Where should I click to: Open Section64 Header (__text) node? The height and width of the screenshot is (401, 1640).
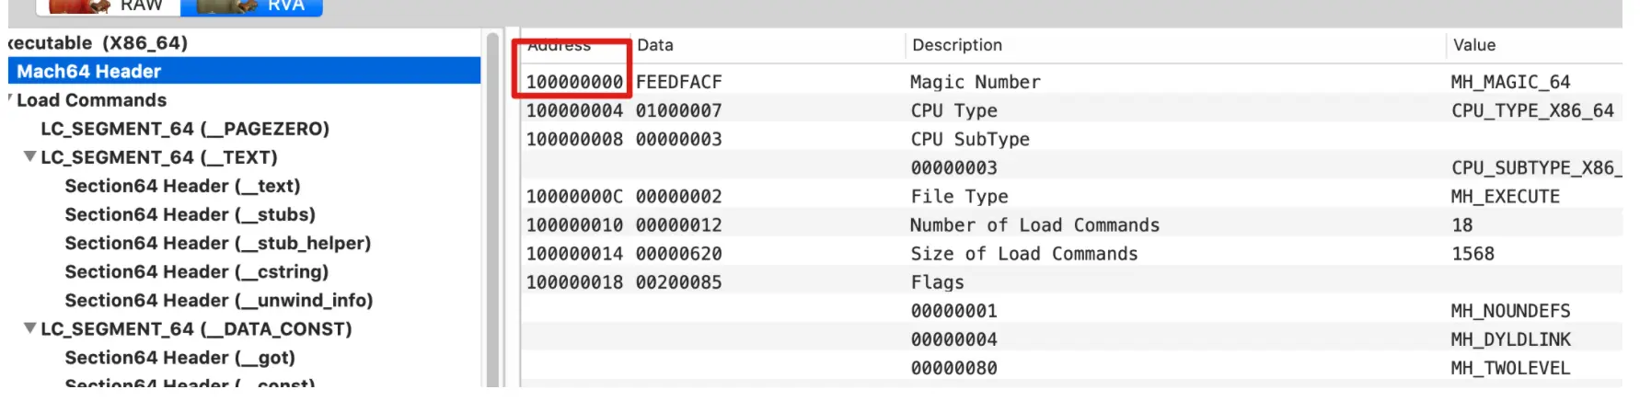(x=182, y=186)
